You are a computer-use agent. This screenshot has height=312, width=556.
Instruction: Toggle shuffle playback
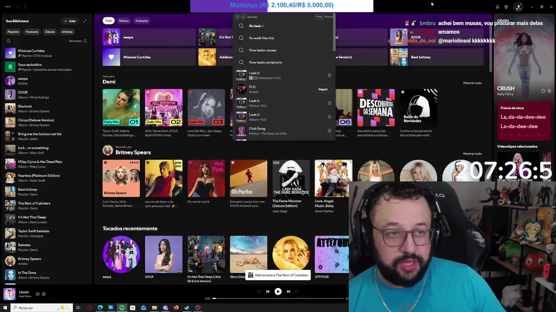(x=259, y=292)
